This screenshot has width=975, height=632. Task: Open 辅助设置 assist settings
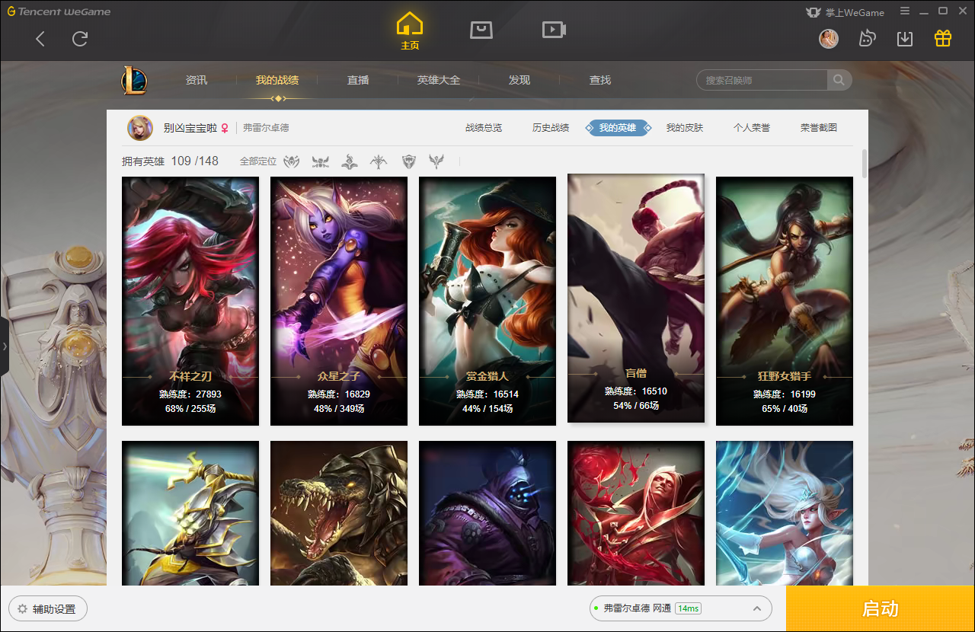click(47, 609)
